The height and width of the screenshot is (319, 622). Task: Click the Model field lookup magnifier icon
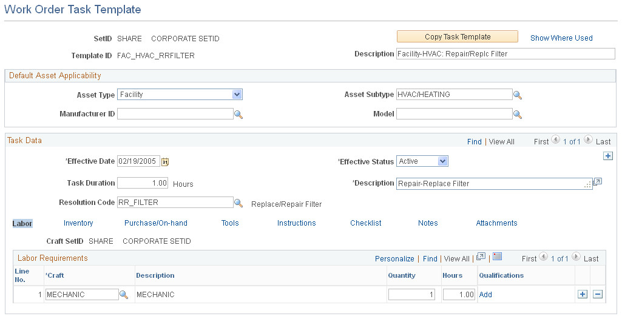click(518, 115)
